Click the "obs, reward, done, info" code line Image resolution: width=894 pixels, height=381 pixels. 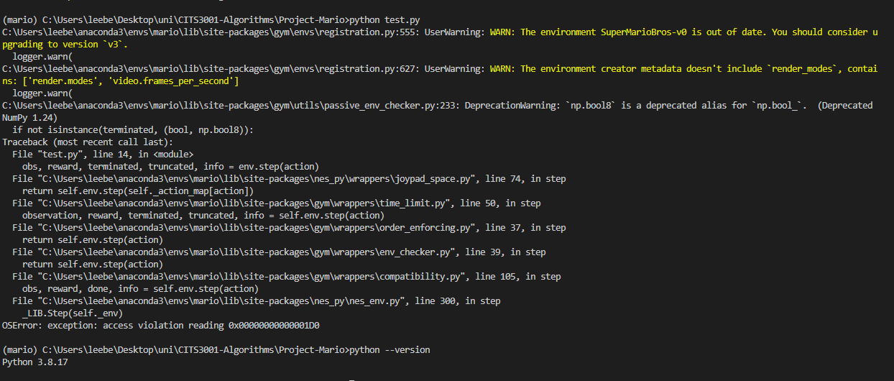[140, 289]
